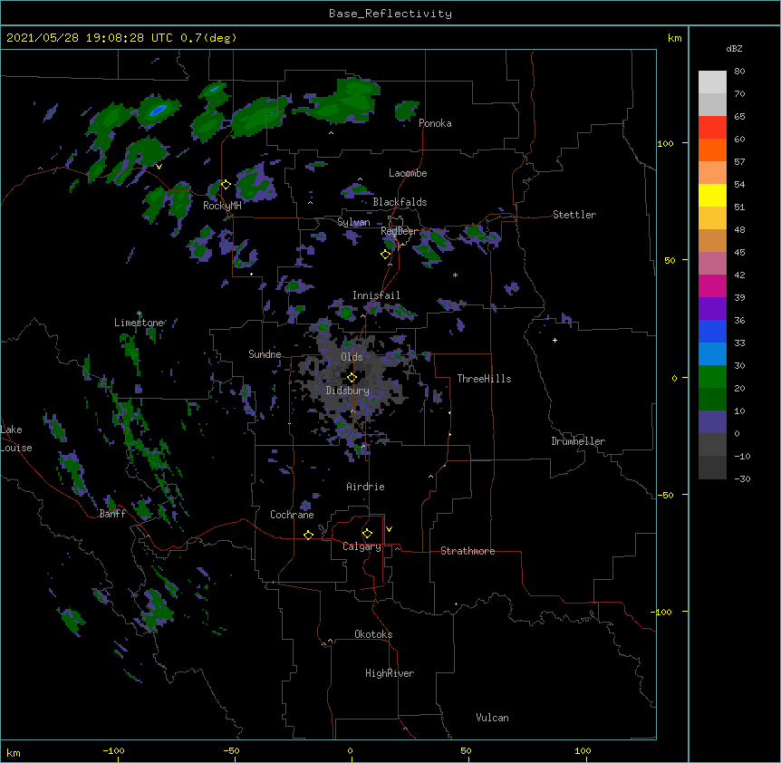Select the Okotoks label

click(373, 634)
